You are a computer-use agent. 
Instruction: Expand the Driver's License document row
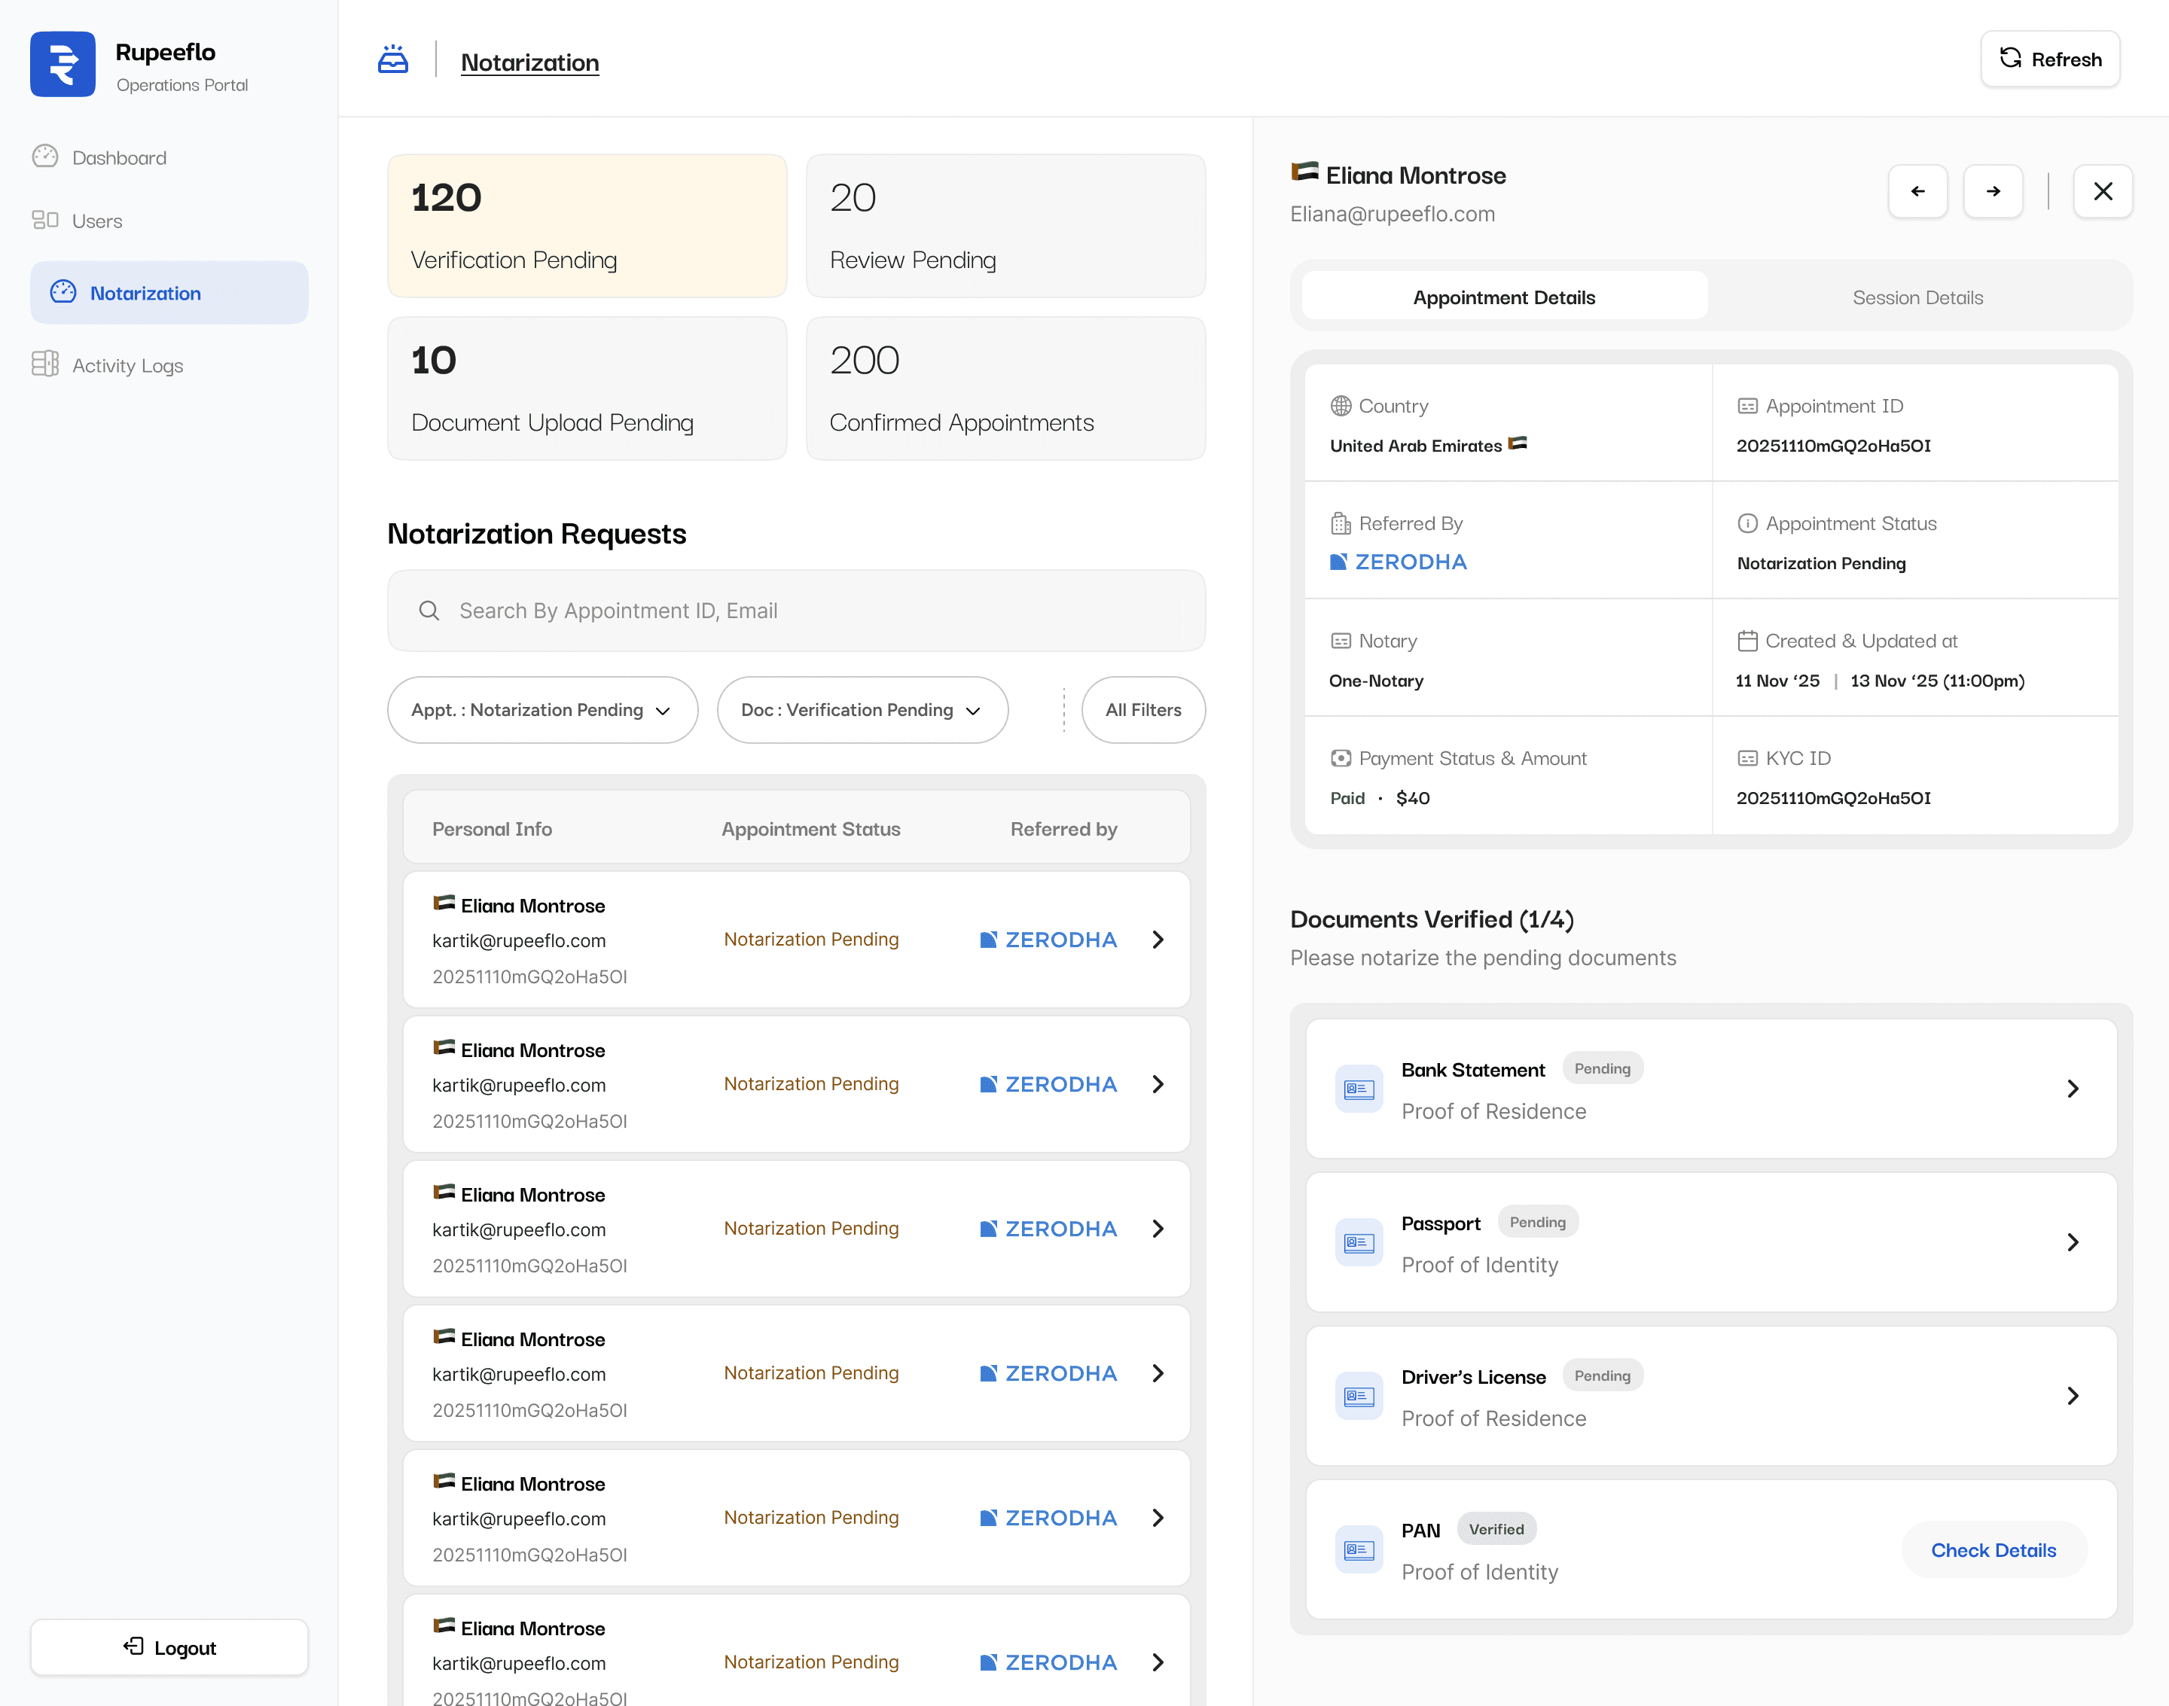2072,1395
